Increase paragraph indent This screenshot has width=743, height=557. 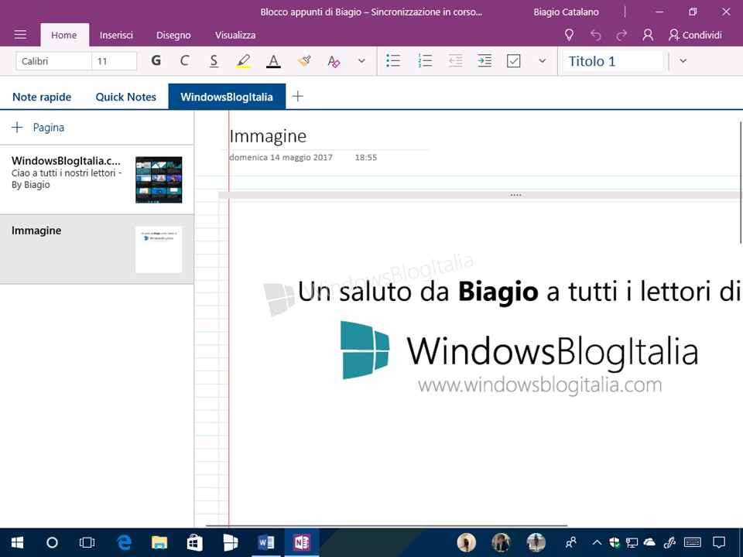(484, 60)
